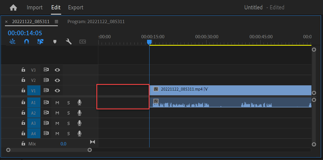
Task: Click the right handle of horizontal zoom bar
Action: [x=89, y=150]
